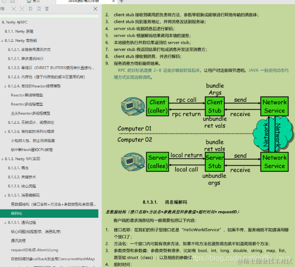This screenshot has width=295, height=267.
Task: Collapse all bookmarks icon in outline toolbar
Action: coord(22,9)
